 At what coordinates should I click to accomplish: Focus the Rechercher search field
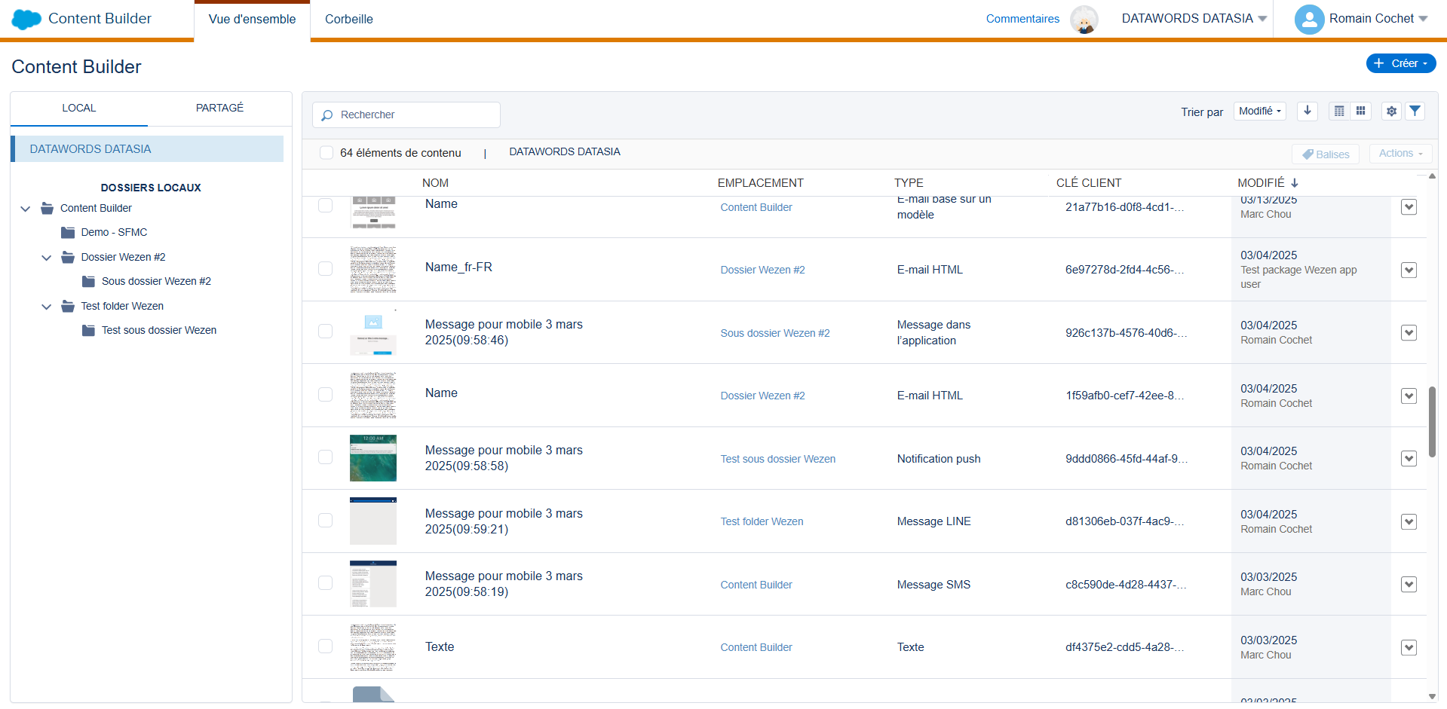406,115
